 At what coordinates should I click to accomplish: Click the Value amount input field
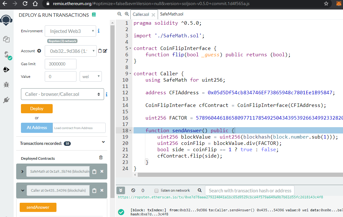point(61,77)
